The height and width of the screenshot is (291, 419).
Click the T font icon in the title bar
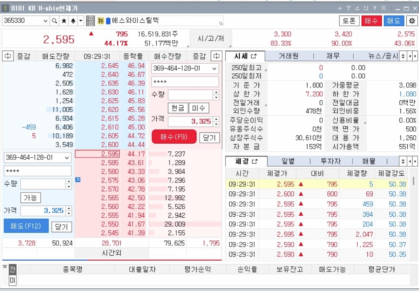[348, 8]
